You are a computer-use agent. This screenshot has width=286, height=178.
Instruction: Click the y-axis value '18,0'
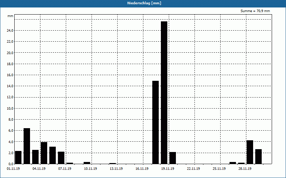(x=10, y=64)
